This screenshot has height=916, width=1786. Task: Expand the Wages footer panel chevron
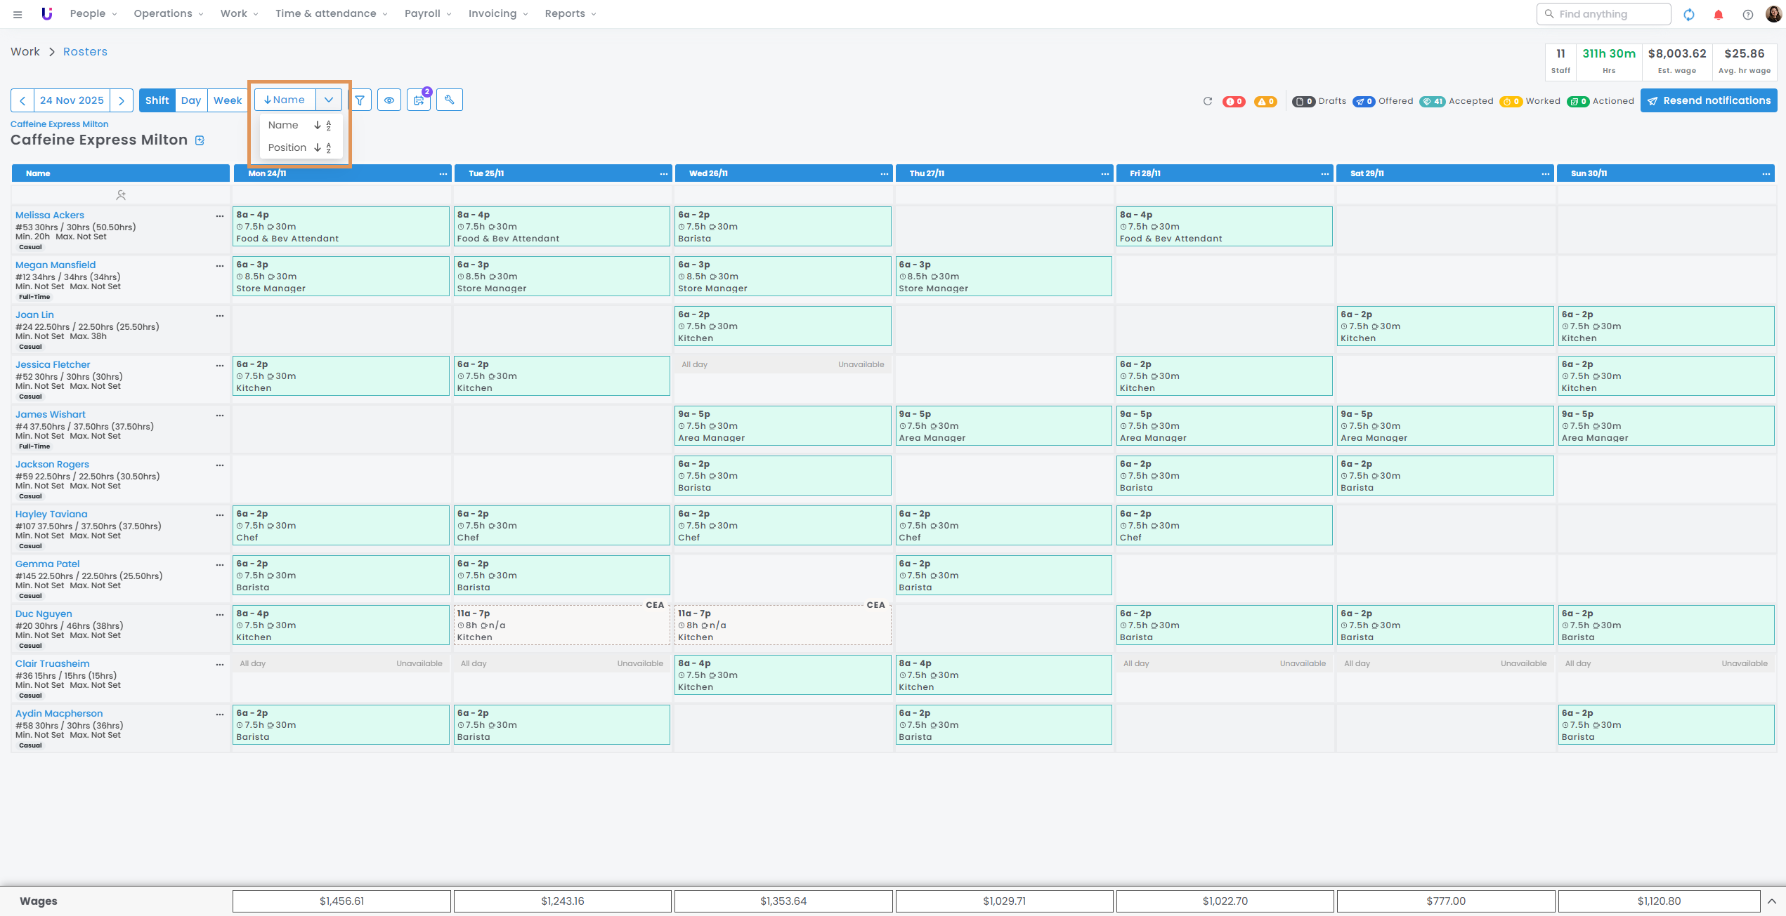[1771, 901]
